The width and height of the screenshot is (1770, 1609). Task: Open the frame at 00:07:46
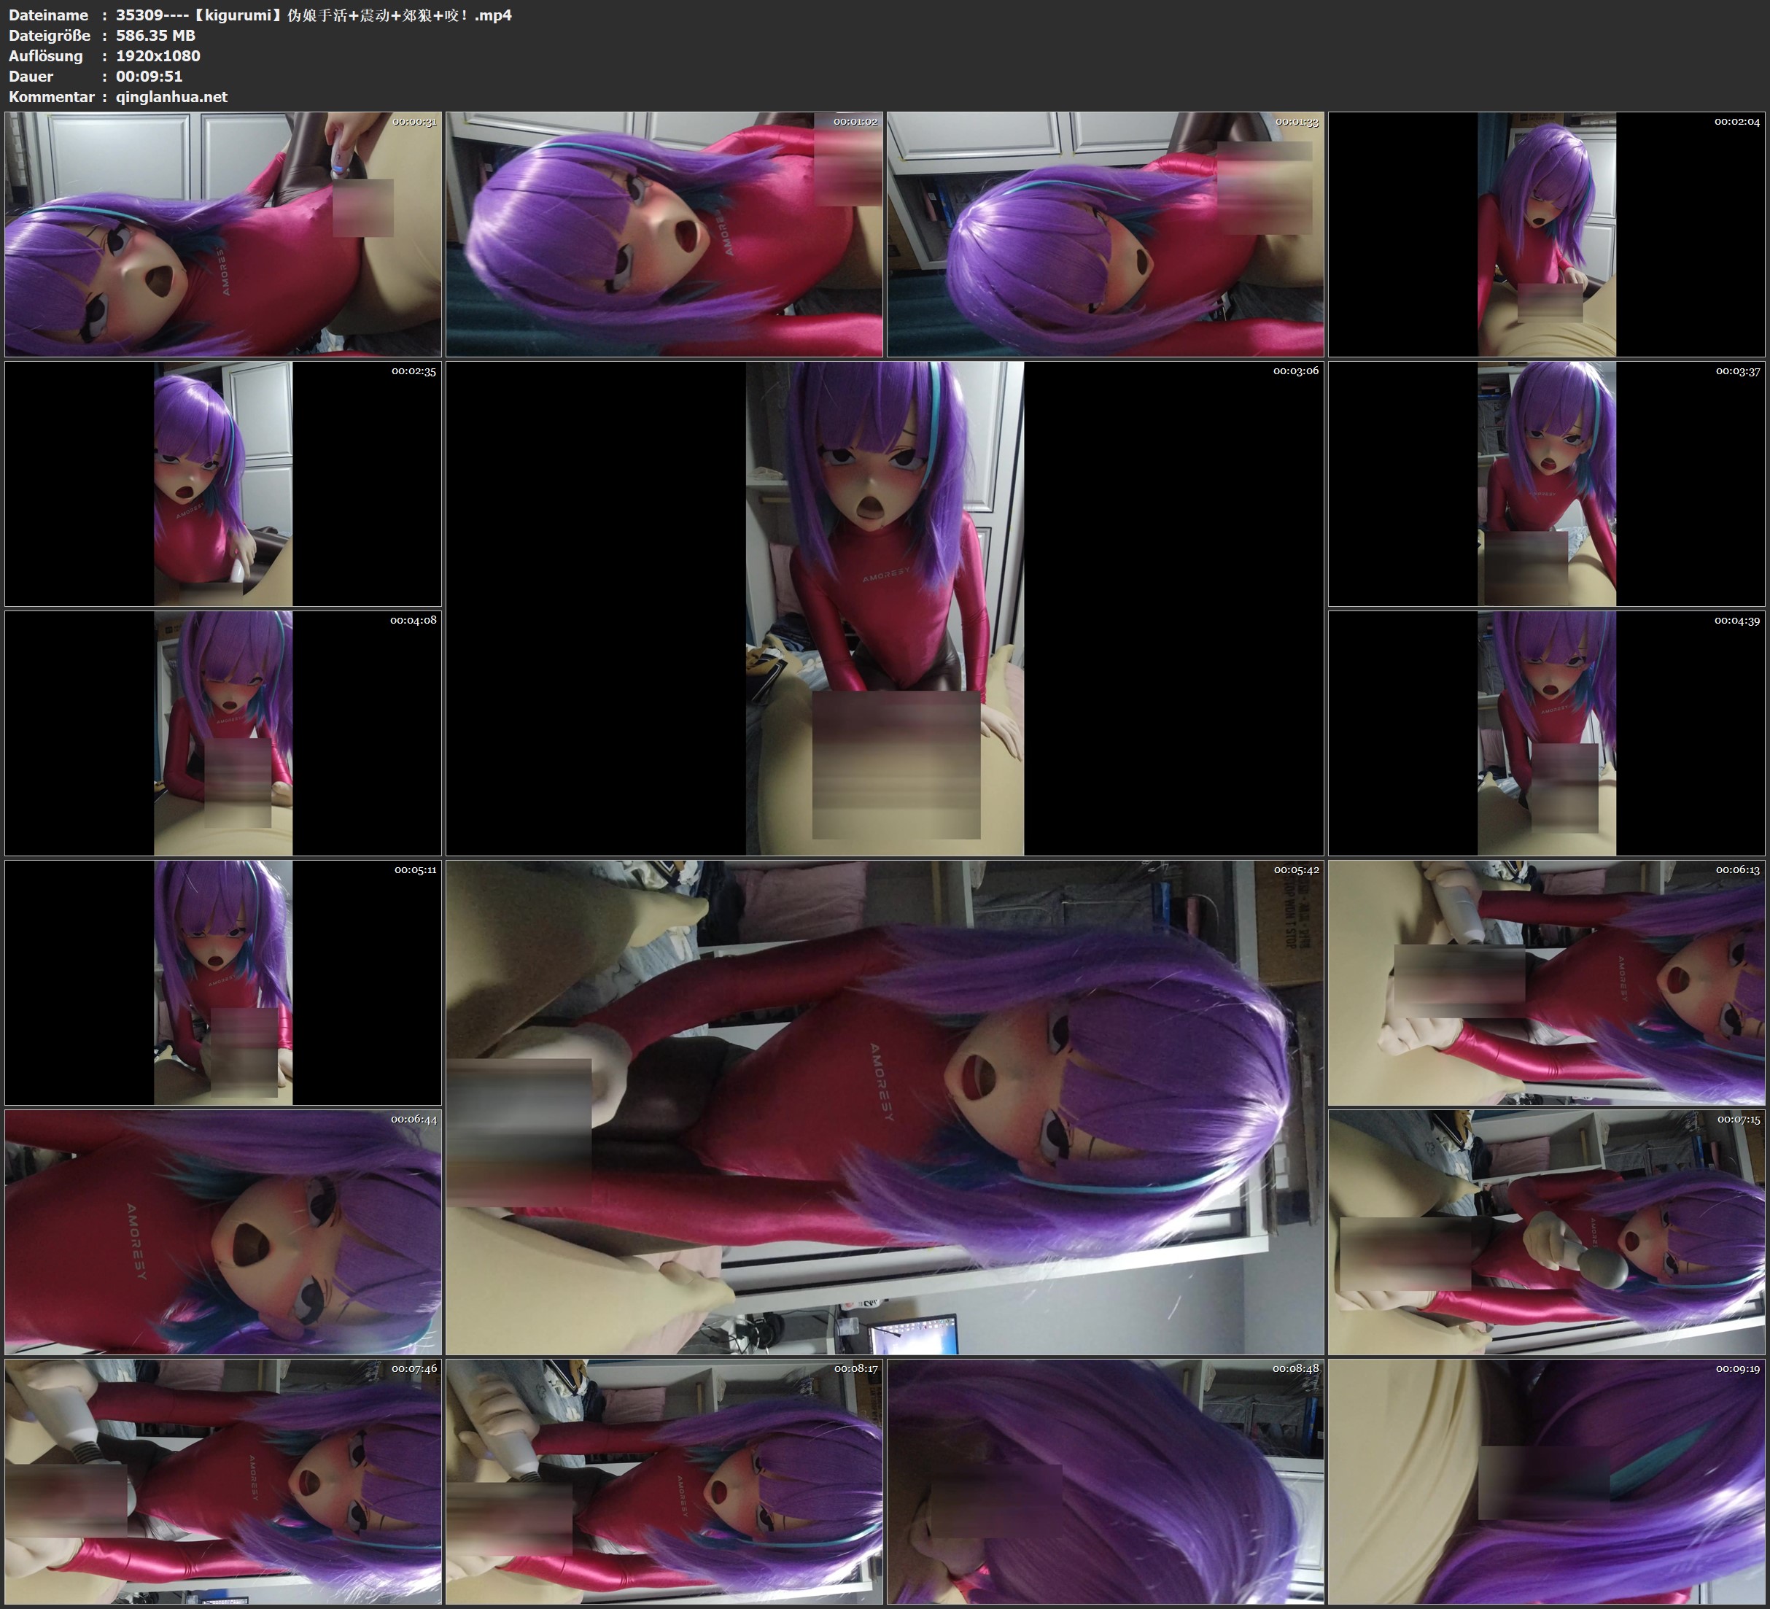click(x=223, y=1481)
